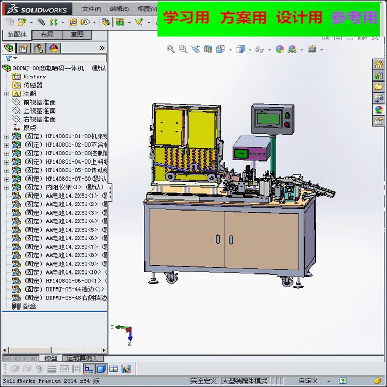Switch to the 草图 tab
The height and width of the screenshot is (387, 387).
[77, 35]
